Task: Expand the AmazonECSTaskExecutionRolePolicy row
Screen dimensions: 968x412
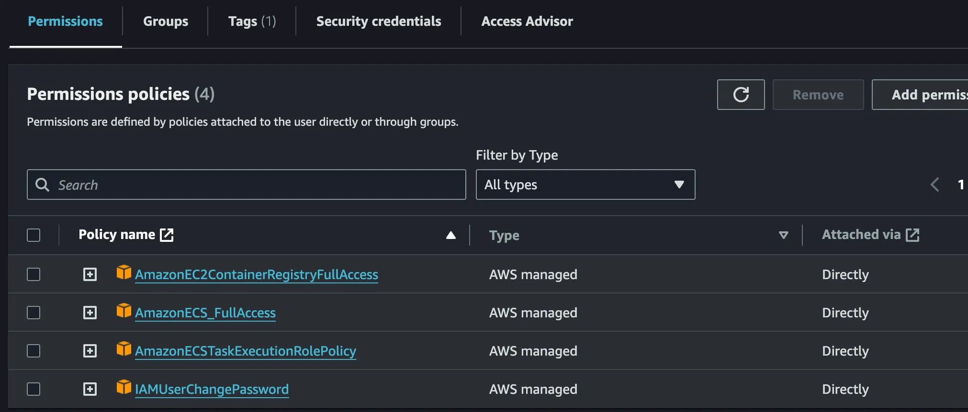Action: pyautogui.click(x=90, y=351)
